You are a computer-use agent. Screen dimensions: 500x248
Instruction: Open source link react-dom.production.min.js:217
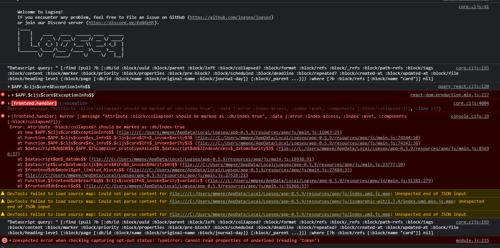(450, 95)
